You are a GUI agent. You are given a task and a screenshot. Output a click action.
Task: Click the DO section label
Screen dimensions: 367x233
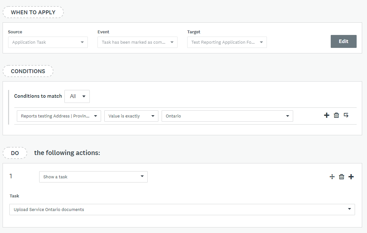coord(15,153)
